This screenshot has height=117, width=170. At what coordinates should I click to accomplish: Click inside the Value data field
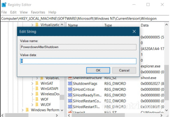point(78,61)
